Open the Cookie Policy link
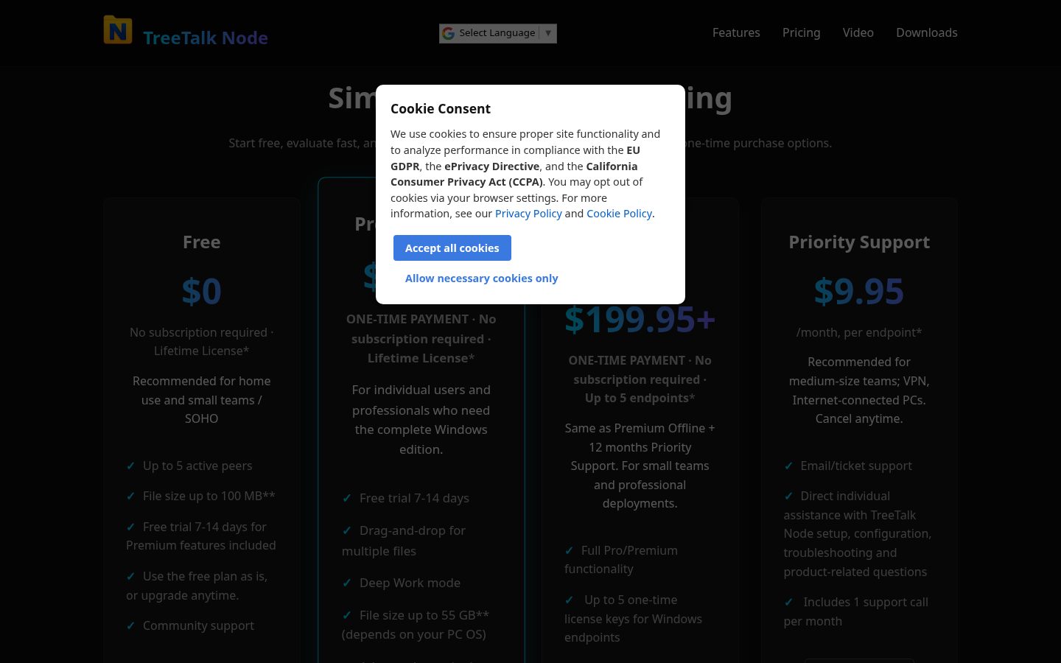1061x663 pixels. pyautogui.click(x=619, y=214)
